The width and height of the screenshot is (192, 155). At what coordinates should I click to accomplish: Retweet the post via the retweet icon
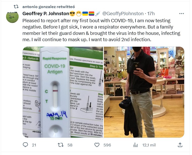[x=61, y=145]
